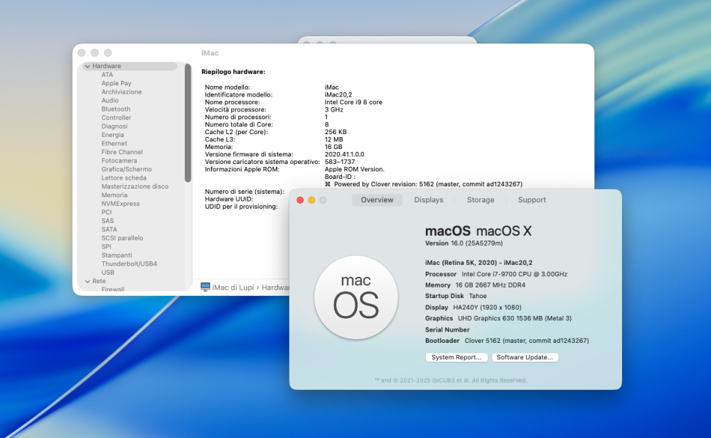Click iMac di Lupi in path bar

pyautogui.click(x=233, y=288)
